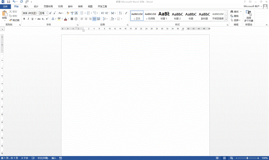Toggle Italic formatting
This screenshot has width=269, height=160.
click(28, 19)
